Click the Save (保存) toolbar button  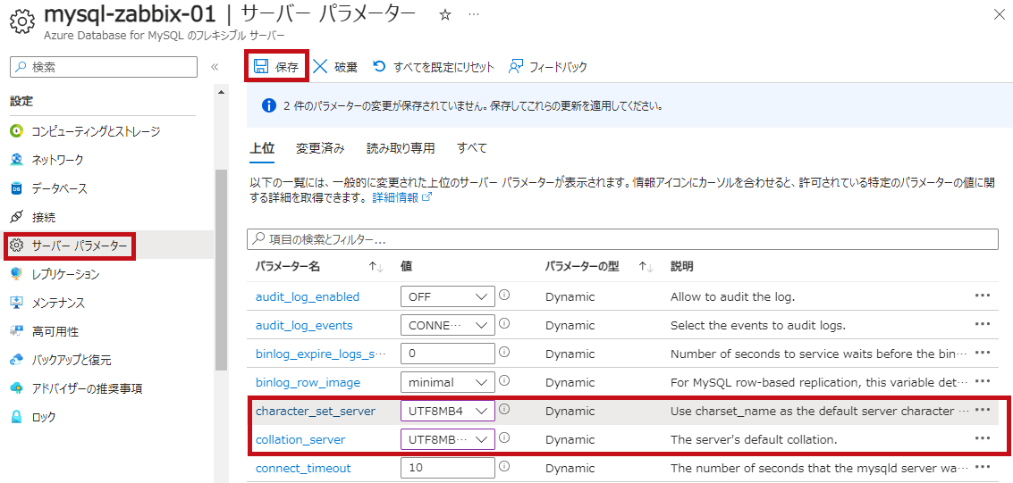(x=276, y=66)
